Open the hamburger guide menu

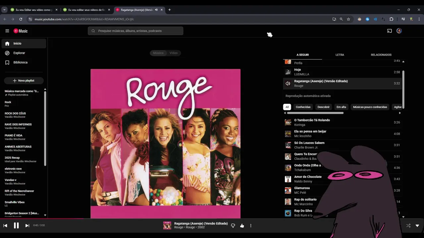click(x=7, y=31)
